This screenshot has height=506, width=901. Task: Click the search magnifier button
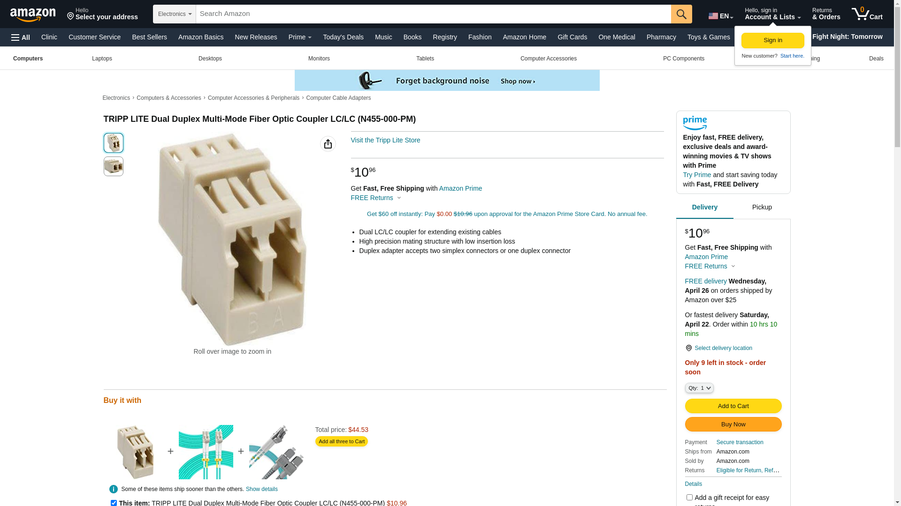[x=681, y=14]
